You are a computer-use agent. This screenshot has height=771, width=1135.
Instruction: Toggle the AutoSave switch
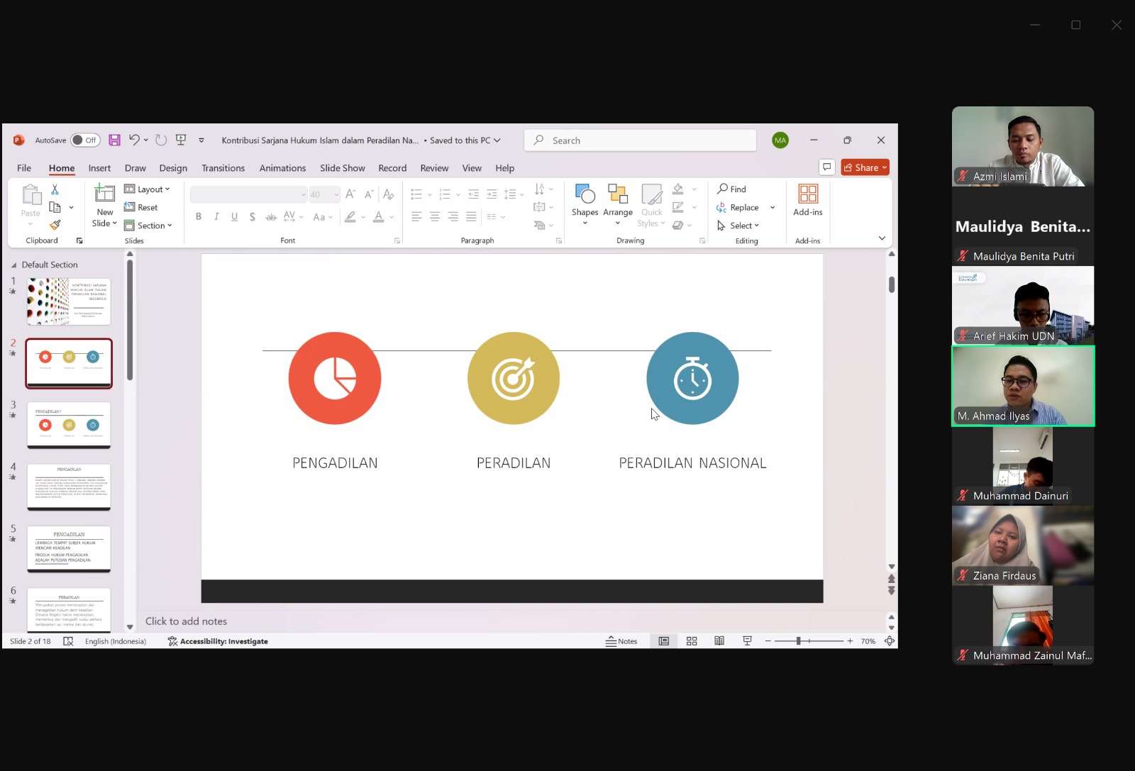tap(85, 140)
